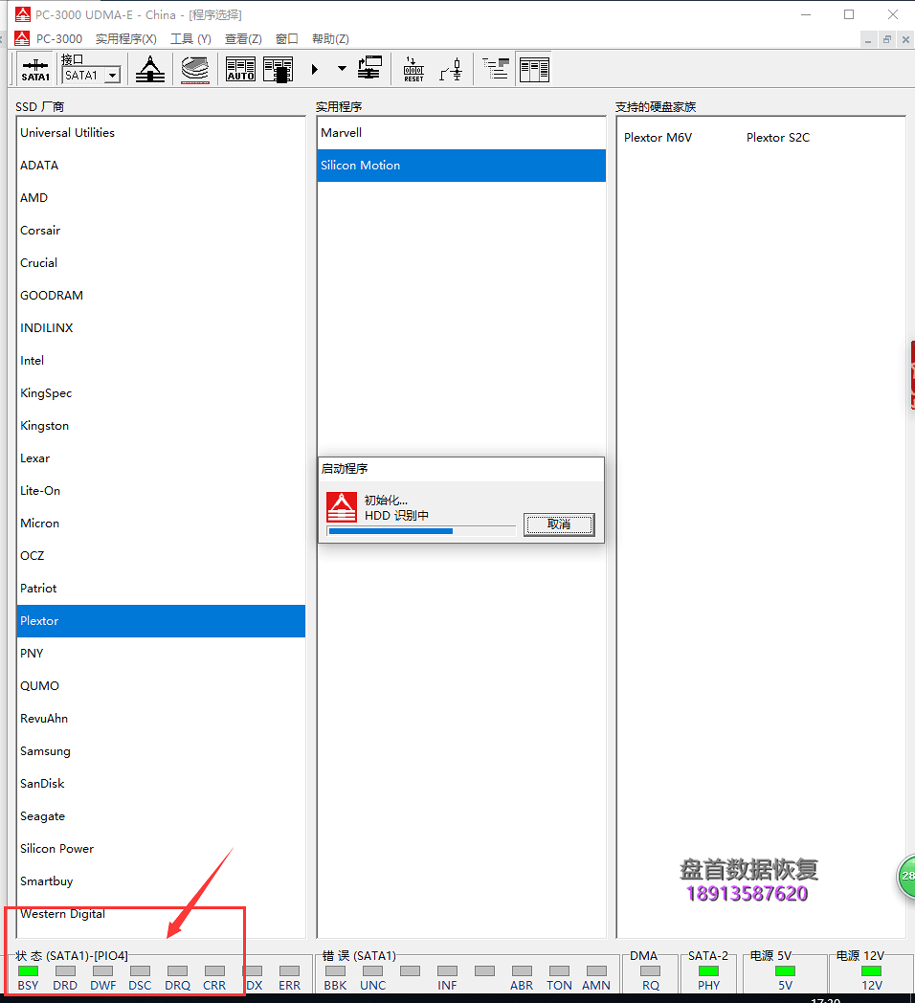Image resolution: width=915 pixels, height=1003 pixels.
Task: Select SanDisk in SSD vendor list
Action: click(x=161, y=784)
